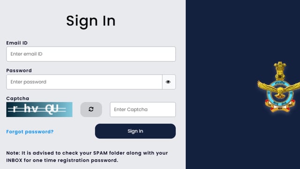Focus the Enter email ID field
Screen dimensions: 300x169
(91, 54)
